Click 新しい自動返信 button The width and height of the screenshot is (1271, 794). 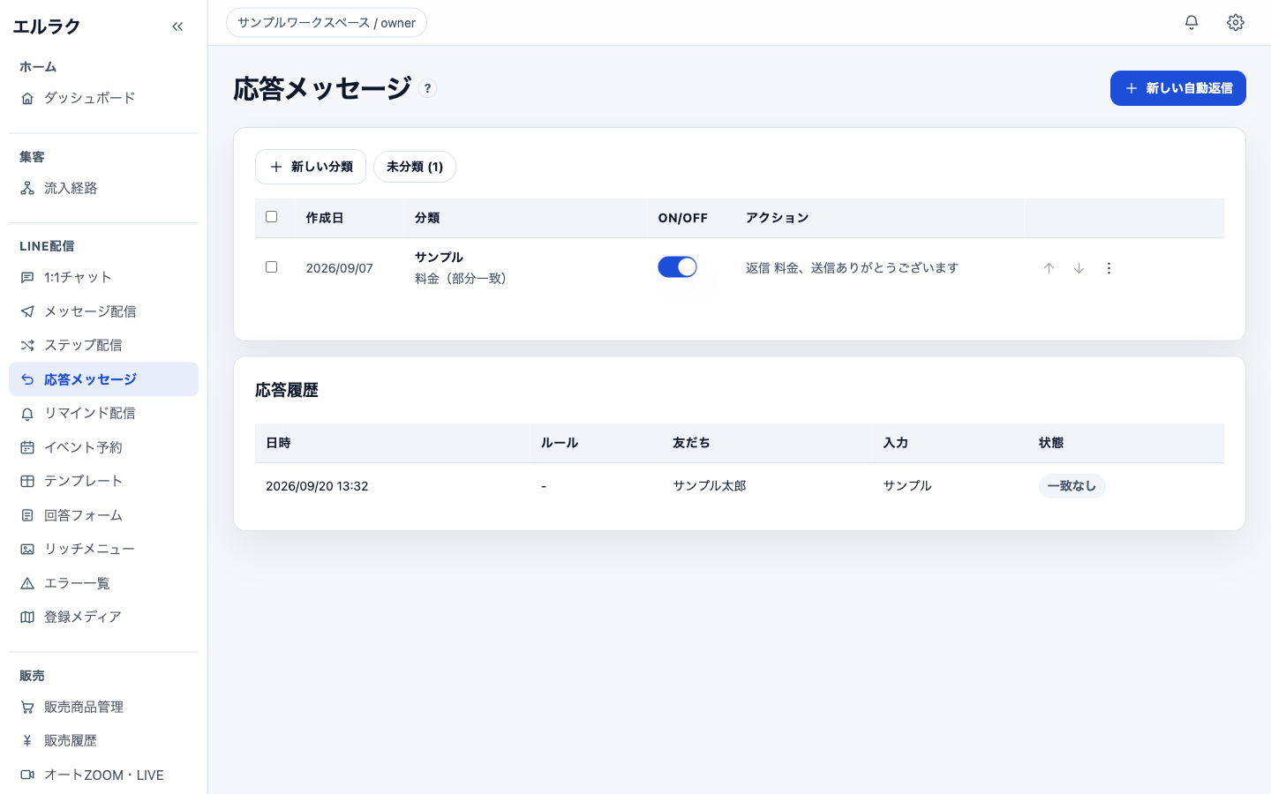tap(1177, 88)
